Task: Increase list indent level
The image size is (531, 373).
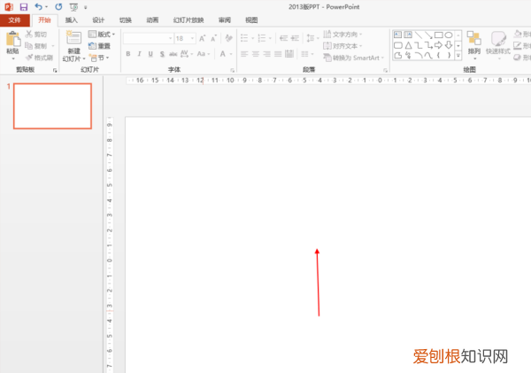Action: pos(295,38)
